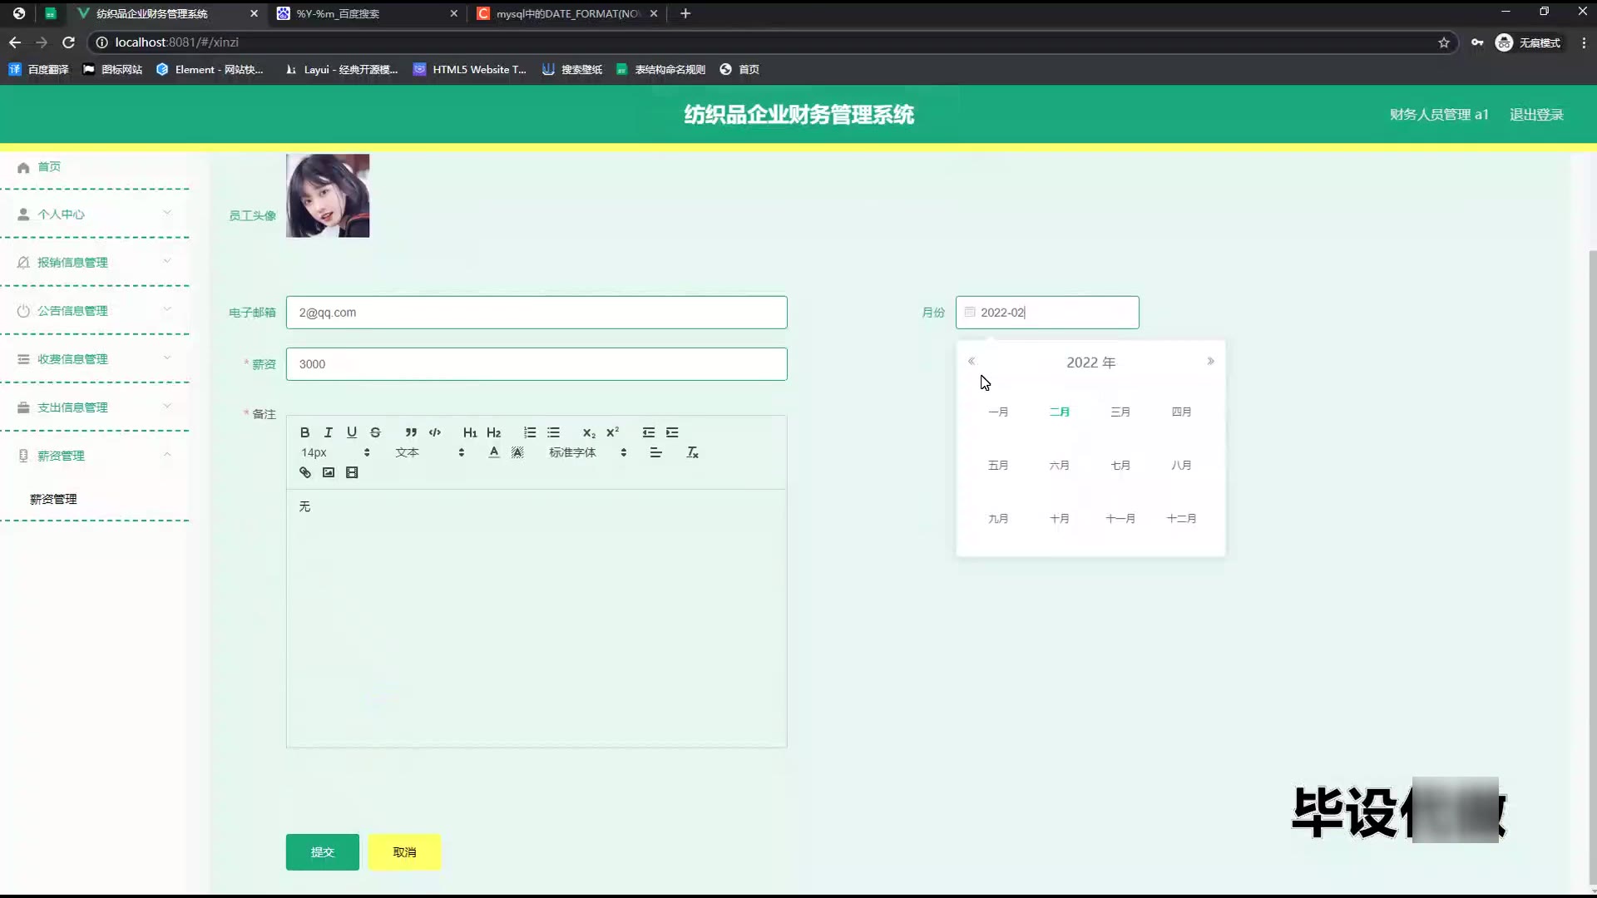
Task: Toggle italic text formatting
Action: 328,432
